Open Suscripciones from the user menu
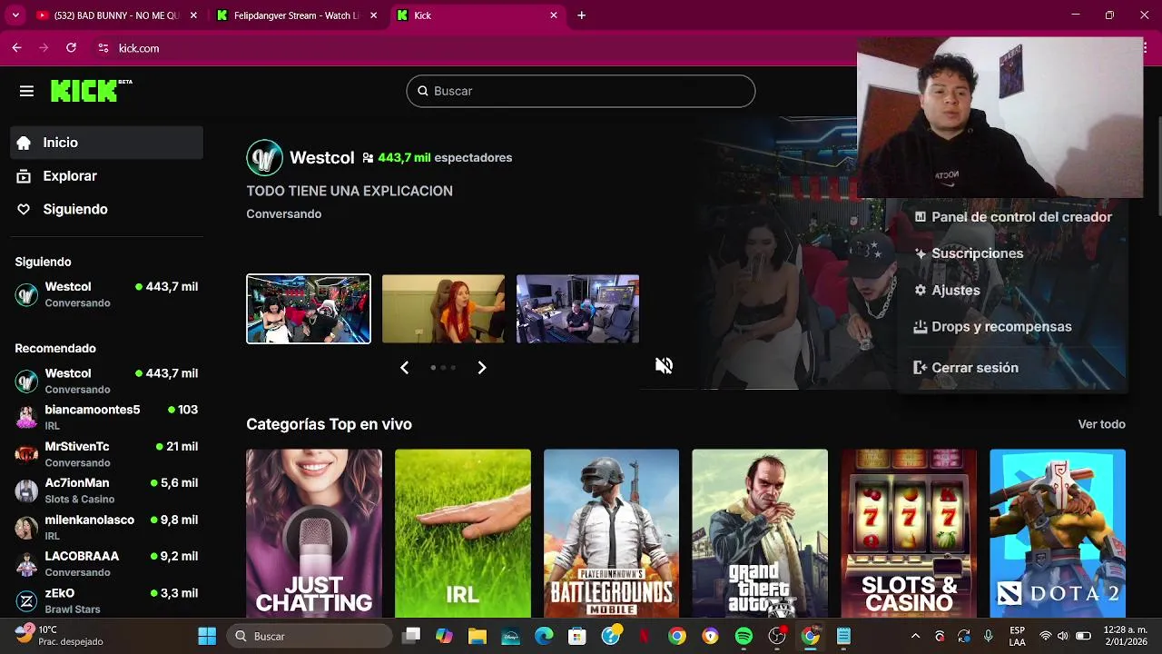This screenshot has width=1162, height=654. [969, 253]
